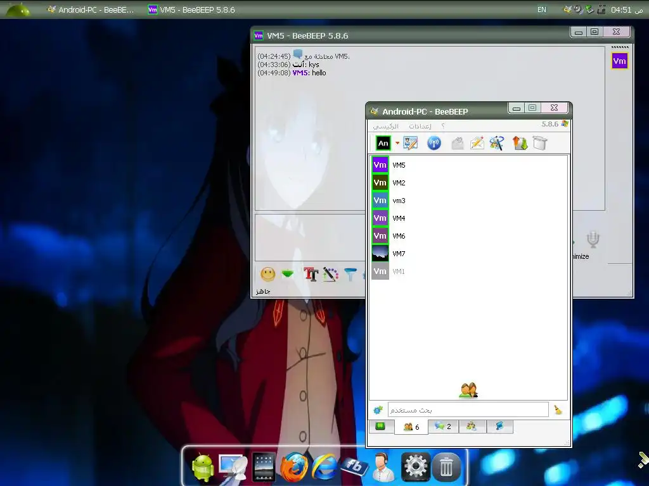Launch Firefox from the dock

click(x=294, y=468)
